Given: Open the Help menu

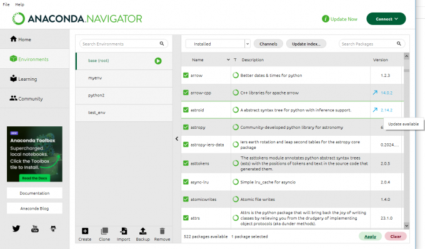Looking at the screenshot, I should click(19, 4).
